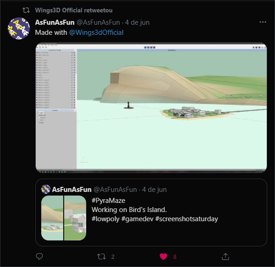The width and height of the screenshot is (275, 267).
Task: Retweet using the bottom retweet arrows icon
Action: [102, 256]
